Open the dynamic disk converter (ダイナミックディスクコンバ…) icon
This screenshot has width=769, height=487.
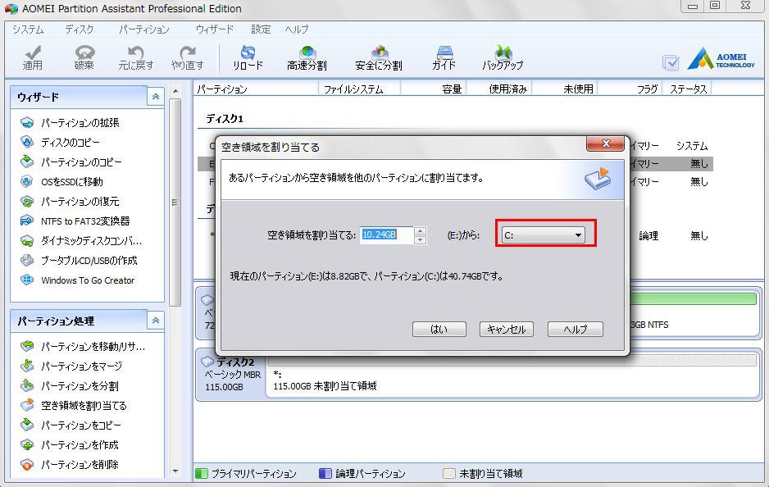click(27, 241)
